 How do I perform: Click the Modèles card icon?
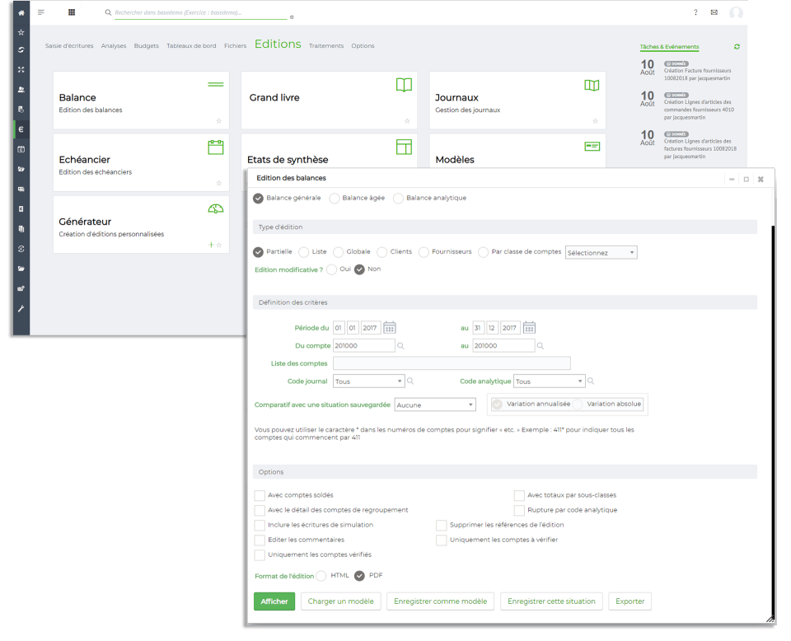(592, 147)
